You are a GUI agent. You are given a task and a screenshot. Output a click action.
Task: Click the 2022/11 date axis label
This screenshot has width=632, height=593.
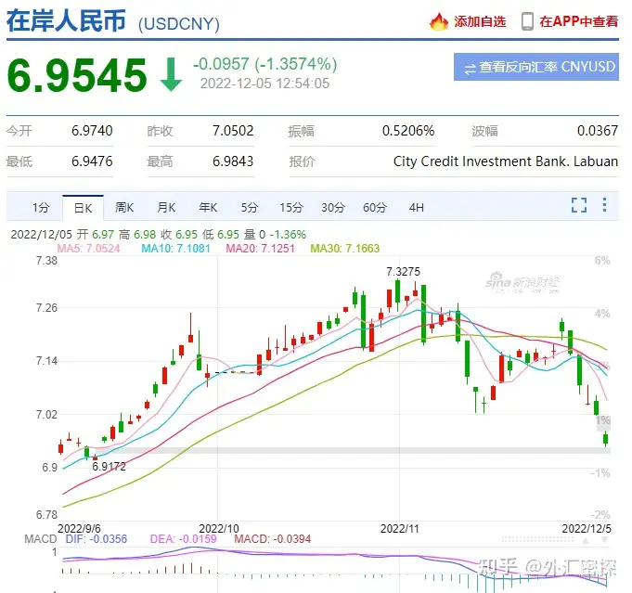click(x=399, y=528)
